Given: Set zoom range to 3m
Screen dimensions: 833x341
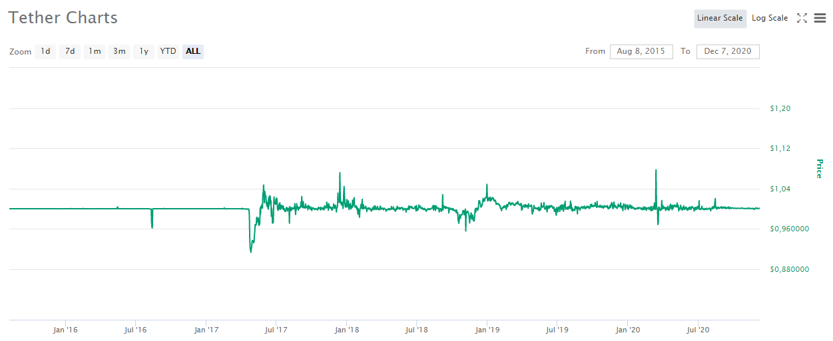Looking at the screenshot, I should point(119,51).
